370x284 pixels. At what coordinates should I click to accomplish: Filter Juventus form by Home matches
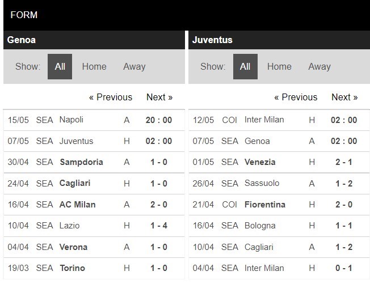279,66
